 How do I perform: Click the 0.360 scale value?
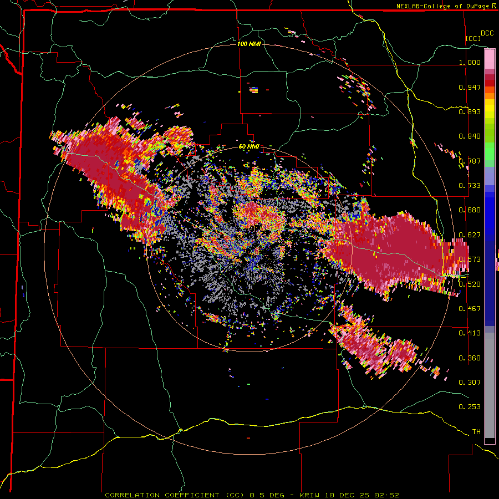(x=470, y=358)
